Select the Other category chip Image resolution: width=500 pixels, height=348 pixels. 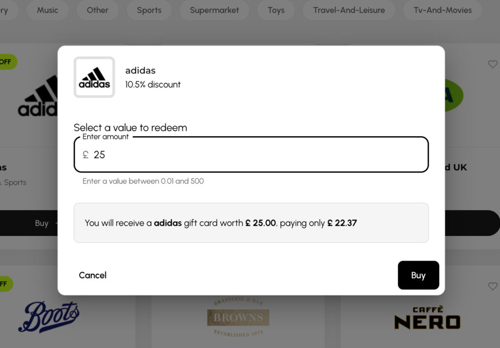coord(97,10)
